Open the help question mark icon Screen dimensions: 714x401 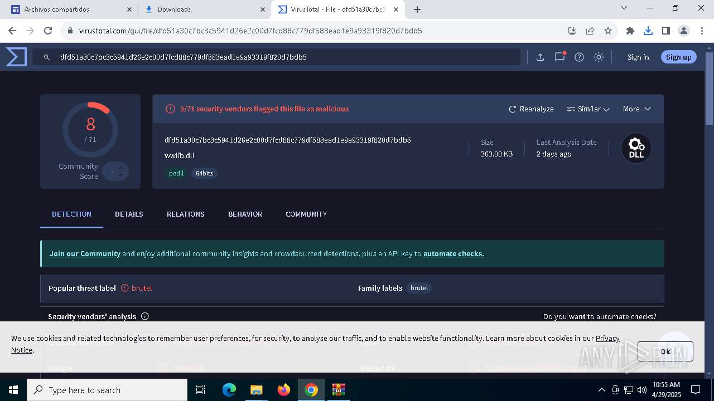[579, 57]
